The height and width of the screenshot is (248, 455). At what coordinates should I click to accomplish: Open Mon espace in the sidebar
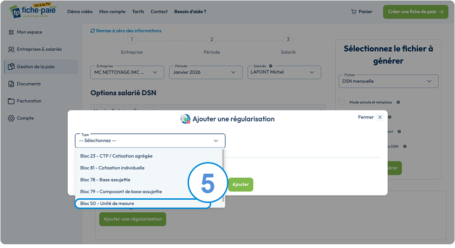(x=29, y=32)
